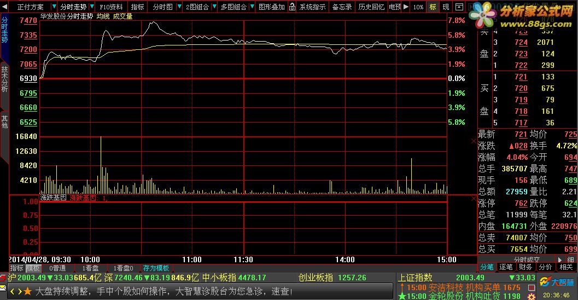Viewport: 578px width, 300px height.
Task: Click the 创业板指 1257.26 index entry
Action: click(x=332, y=278)
